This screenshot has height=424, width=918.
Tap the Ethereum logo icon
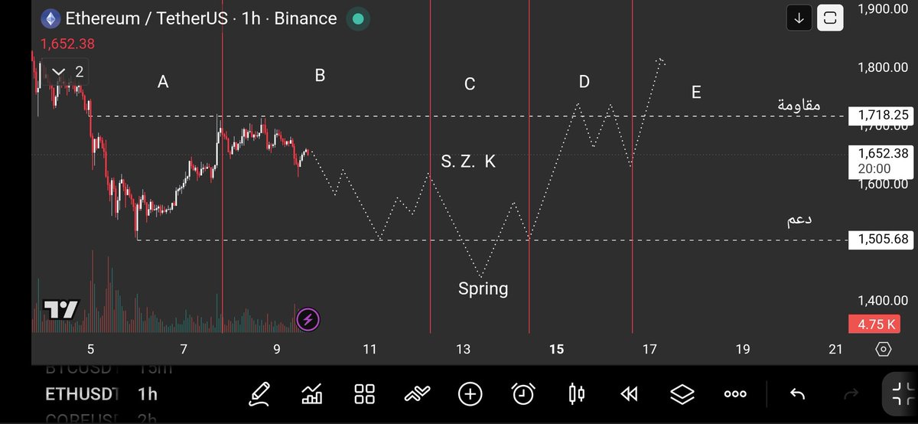coord(52,18)
